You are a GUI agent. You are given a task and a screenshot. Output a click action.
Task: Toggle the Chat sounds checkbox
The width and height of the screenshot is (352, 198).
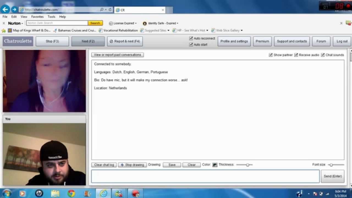coord(323,55)
